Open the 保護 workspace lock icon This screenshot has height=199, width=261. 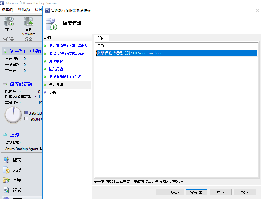click(x=6, y=170)
